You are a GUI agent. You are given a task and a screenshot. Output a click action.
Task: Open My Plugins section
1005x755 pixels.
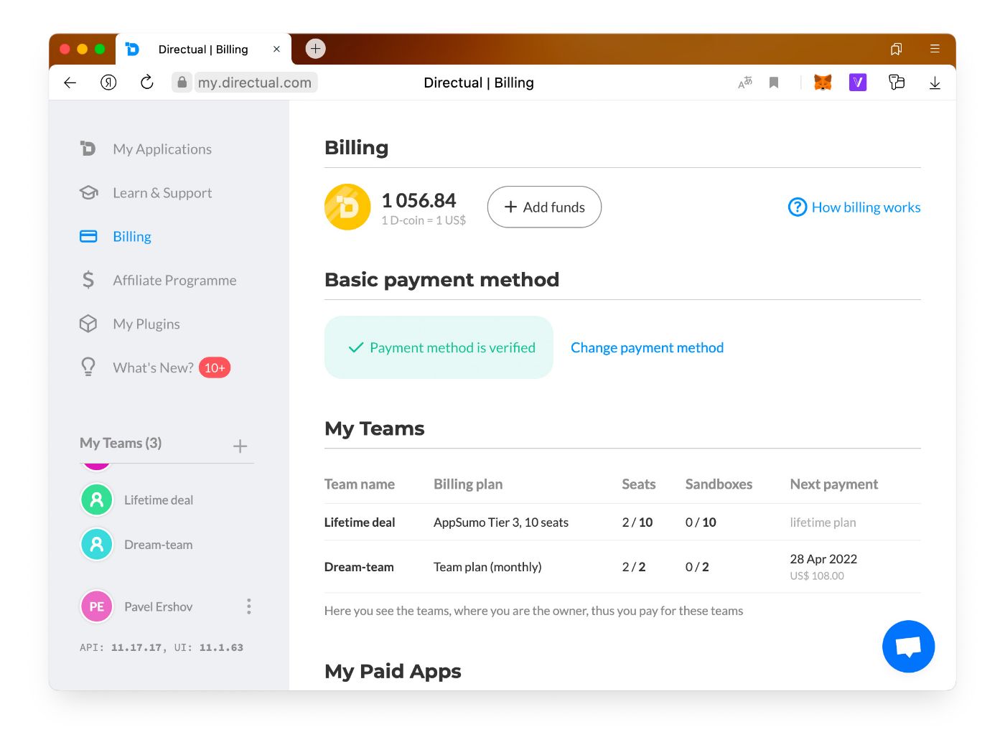click(x=146, y=324)
